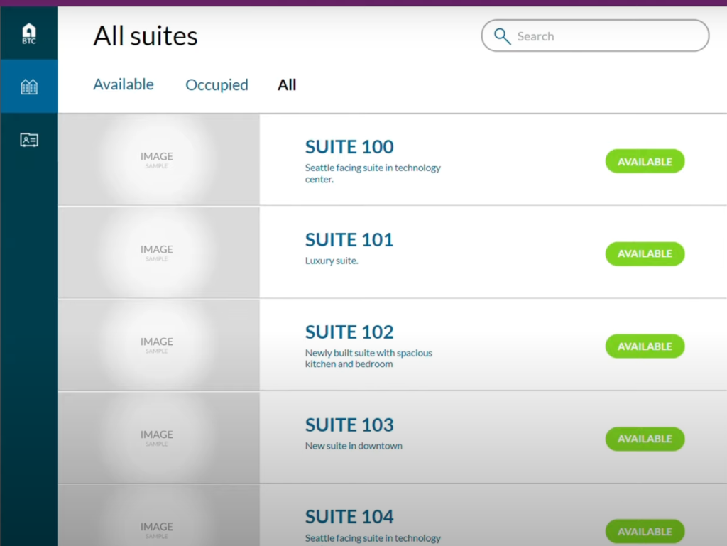Select the All tab
This screenshot has height=546, width=727.
click(287, 84)
